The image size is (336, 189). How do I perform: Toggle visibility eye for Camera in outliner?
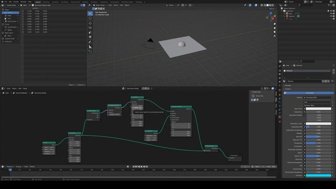click(x=331, y=16)
